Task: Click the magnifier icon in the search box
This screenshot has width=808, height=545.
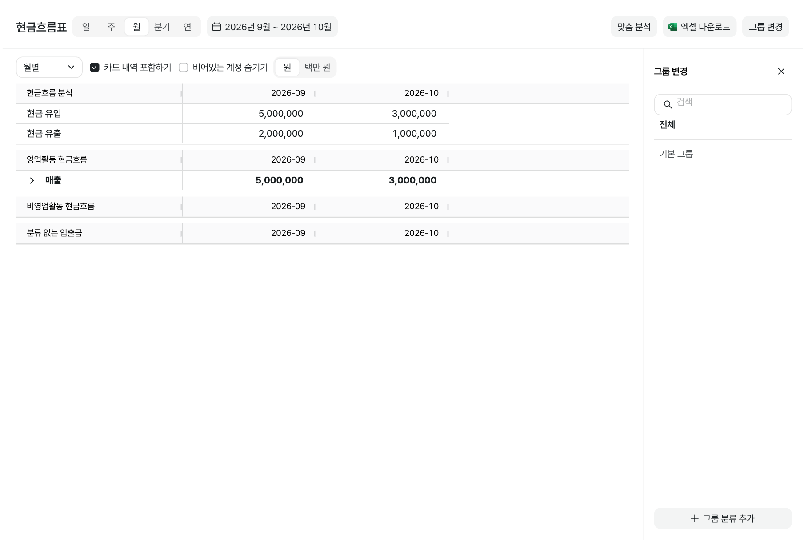Action: click(668, 105)
